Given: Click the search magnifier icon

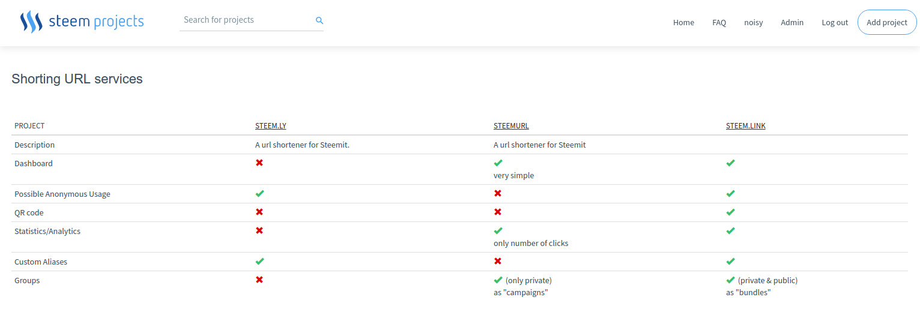Looking at the screenshot, I should (x=319, y=20).
